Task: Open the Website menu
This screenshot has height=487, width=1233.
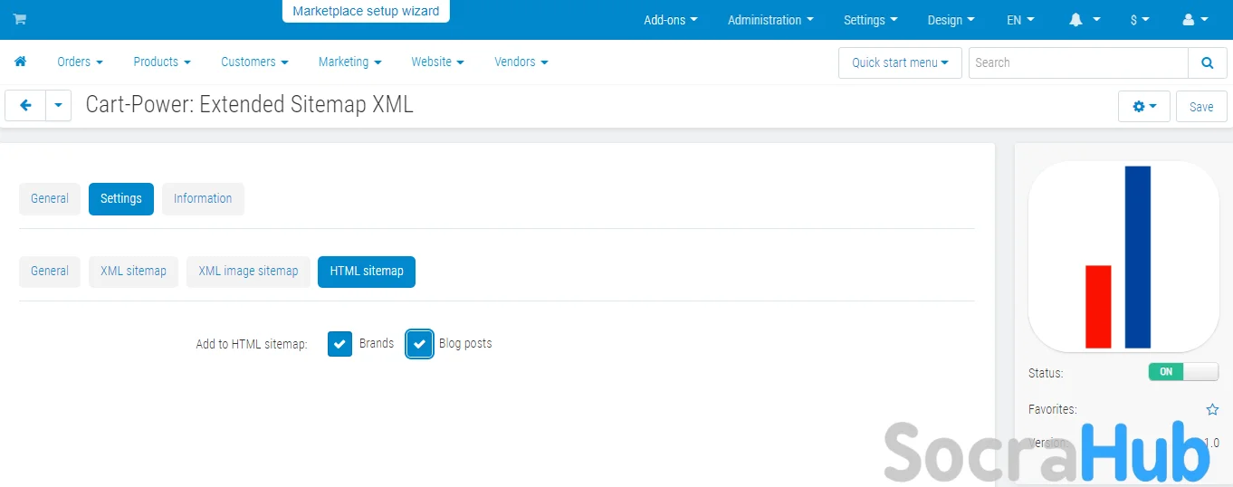Action: click(437, 62)
